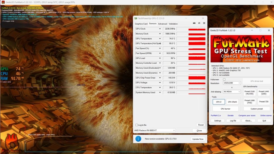Image resolution: width=274 pixels, height=154 pixels.
Task: Click the Quit button in FurMark
Action: point(264,121)
